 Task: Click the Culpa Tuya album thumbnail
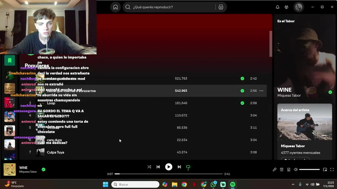coord(40,152)
